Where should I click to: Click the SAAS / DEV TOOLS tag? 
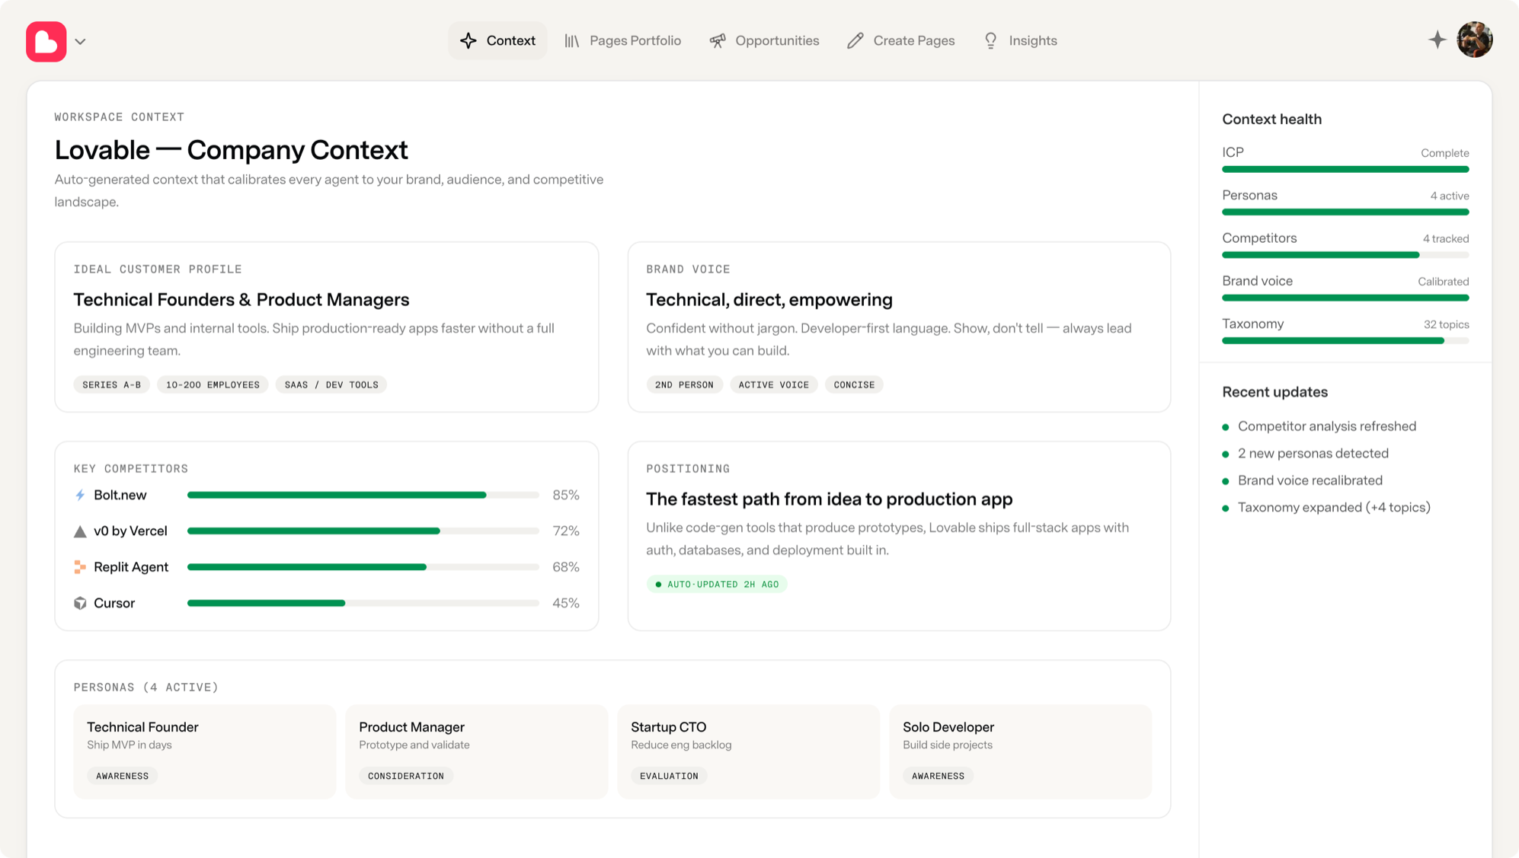click(x=331, y=384)
